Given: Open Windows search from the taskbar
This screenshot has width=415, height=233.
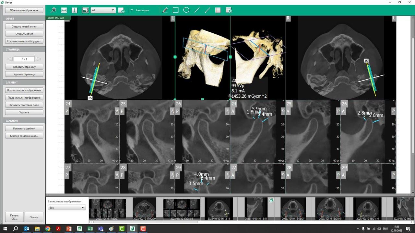Looking at the screenshot, I should click(16, 229).
